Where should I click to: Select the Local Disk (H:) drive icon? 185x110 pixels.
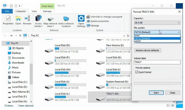pyautogui.click(x=49, y=75)
